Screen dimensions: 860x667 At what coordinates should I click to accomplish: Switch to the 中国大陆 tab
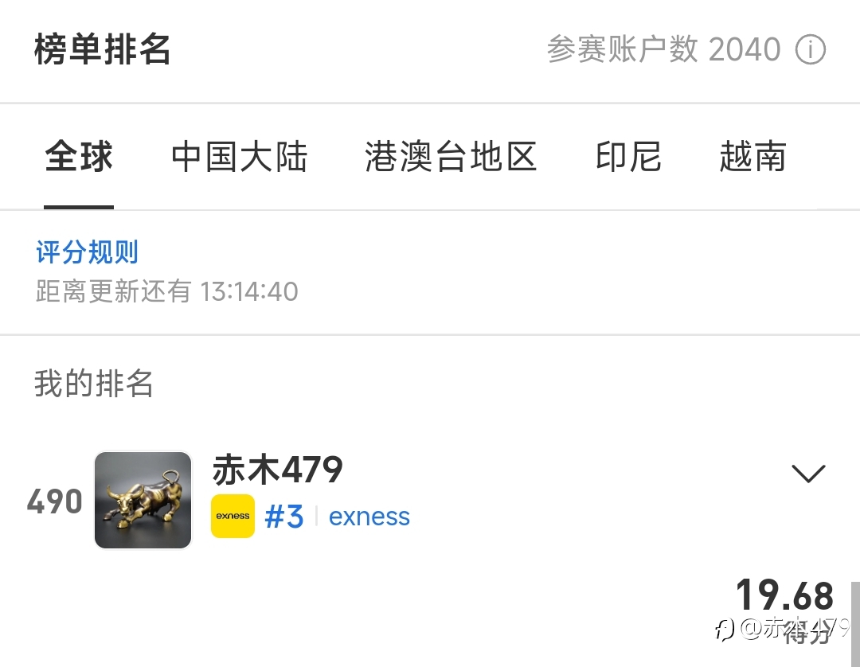[x=239, y=157]
